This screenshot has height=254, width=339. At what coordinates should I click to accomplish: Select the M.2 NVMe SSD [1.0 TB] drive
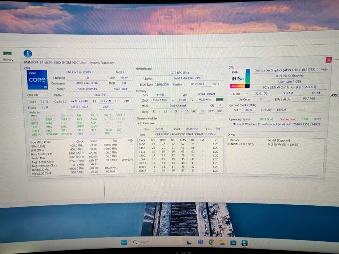point(284,144)
